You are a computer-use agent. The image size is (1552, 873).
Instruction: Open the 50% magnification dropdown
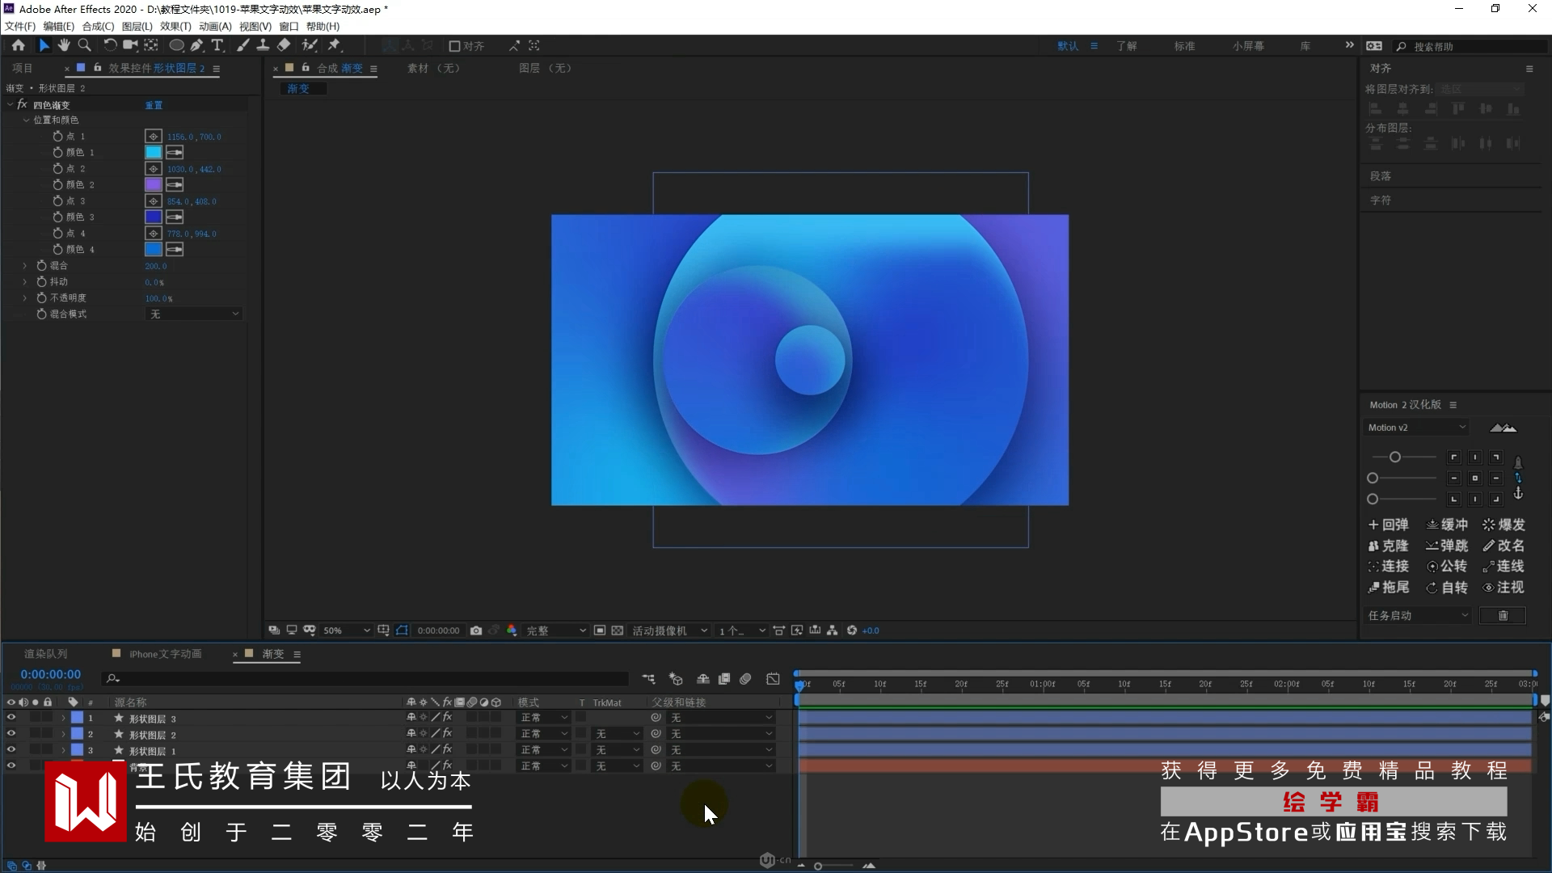pos(347,630)
